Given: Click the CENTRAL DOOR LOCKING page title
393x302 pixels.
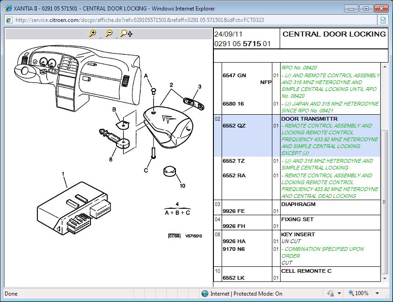Looking at the screenshot, I should 334,34.
